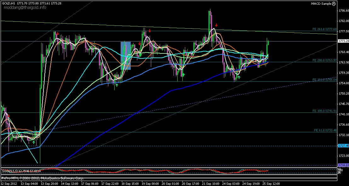This screenshot has width=349, height=186.
Task: Click the GOLD,H1 chart title text
Action: point(7,3)
